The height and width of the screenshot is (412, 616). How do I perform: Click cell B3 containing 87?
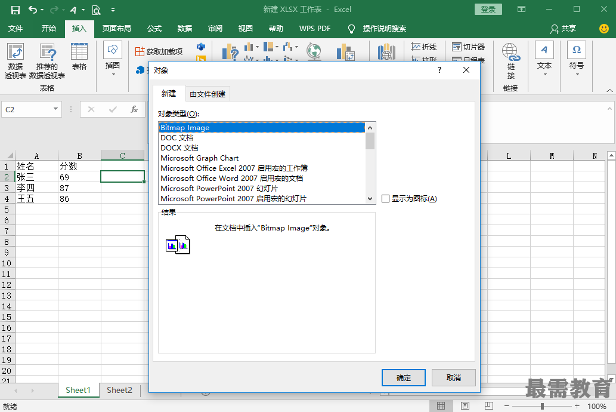point(79,188)
